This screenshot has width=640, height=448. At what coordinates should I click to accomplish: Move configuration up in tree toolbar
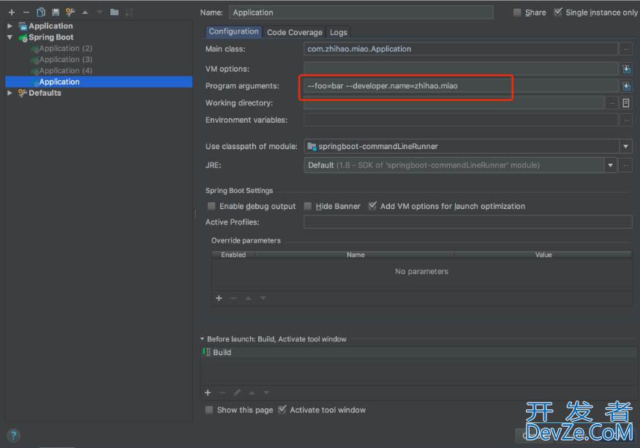(85, 12)
